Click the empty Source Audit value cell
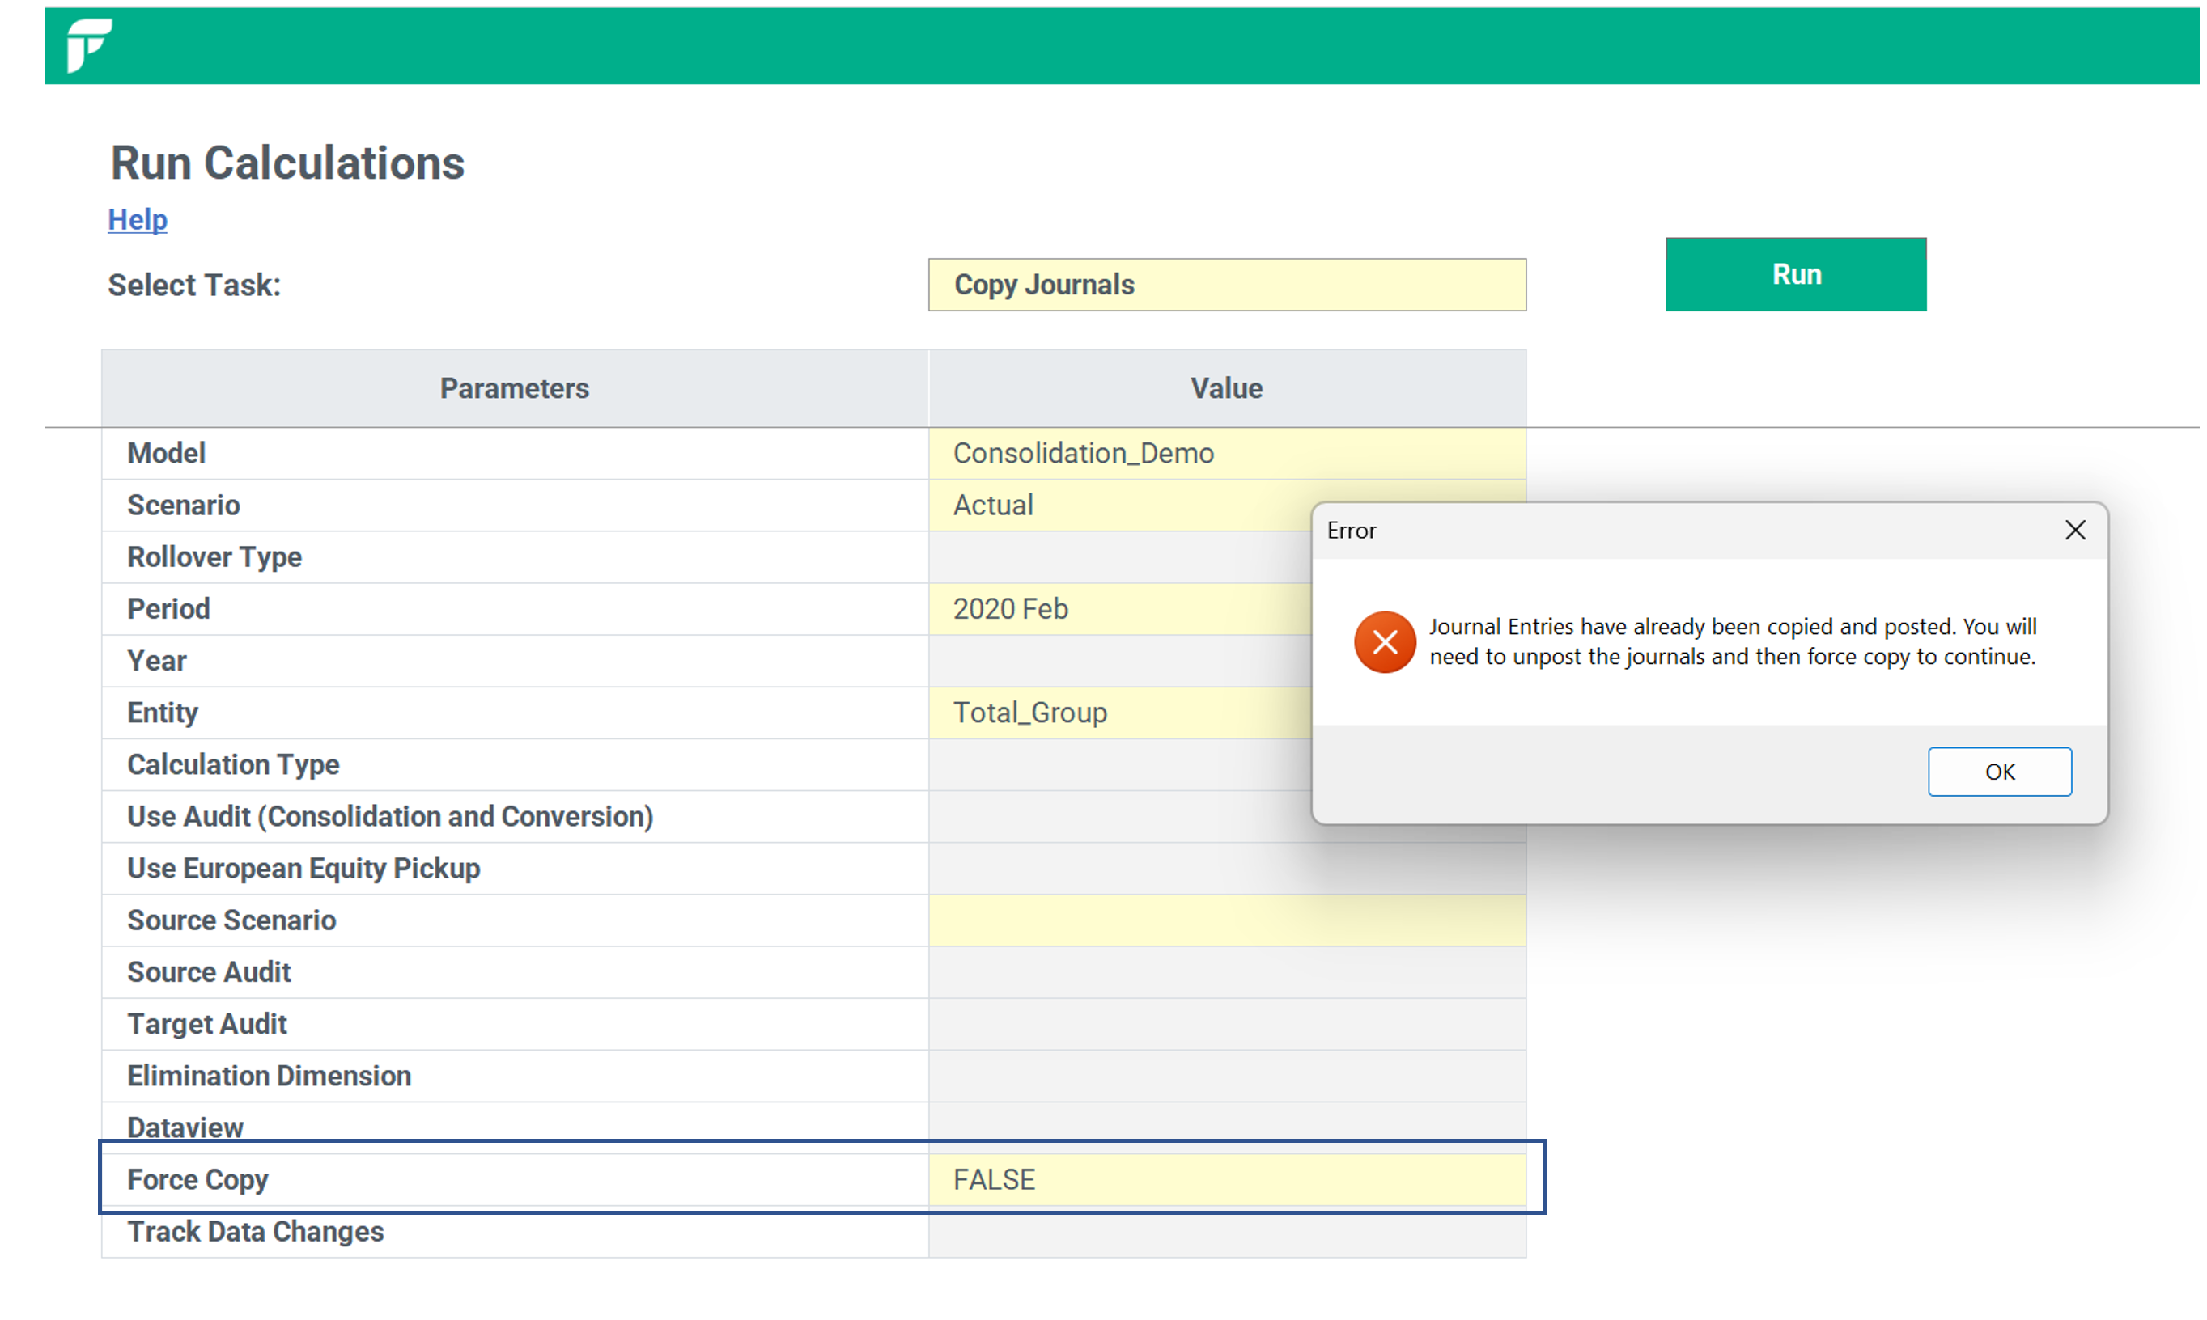This screenshot has width=2207, height=1320. tap(1227, 972)
